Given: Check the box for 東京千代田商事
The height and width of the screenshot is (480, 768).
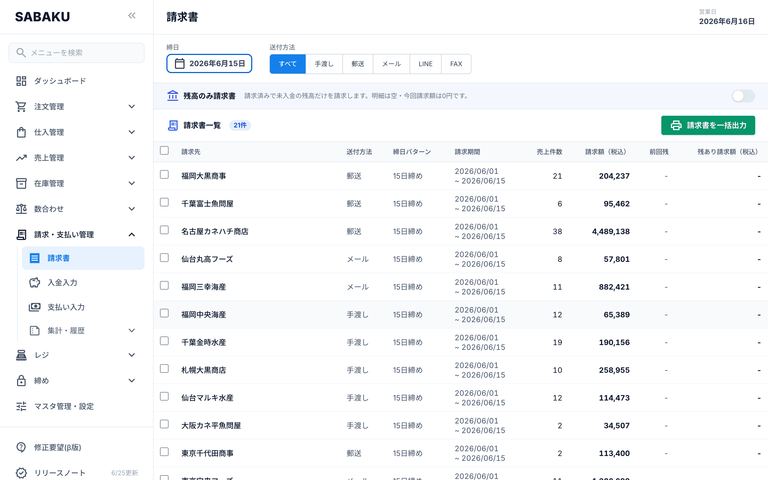Looking at the screenshot, I should (x=164, y=452).
